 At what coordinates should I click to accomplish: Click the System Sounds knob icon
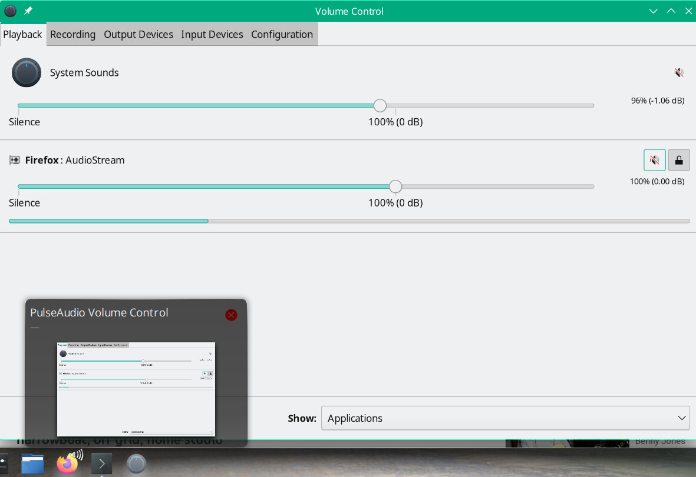pyautogui.click(x=27, y=72)
